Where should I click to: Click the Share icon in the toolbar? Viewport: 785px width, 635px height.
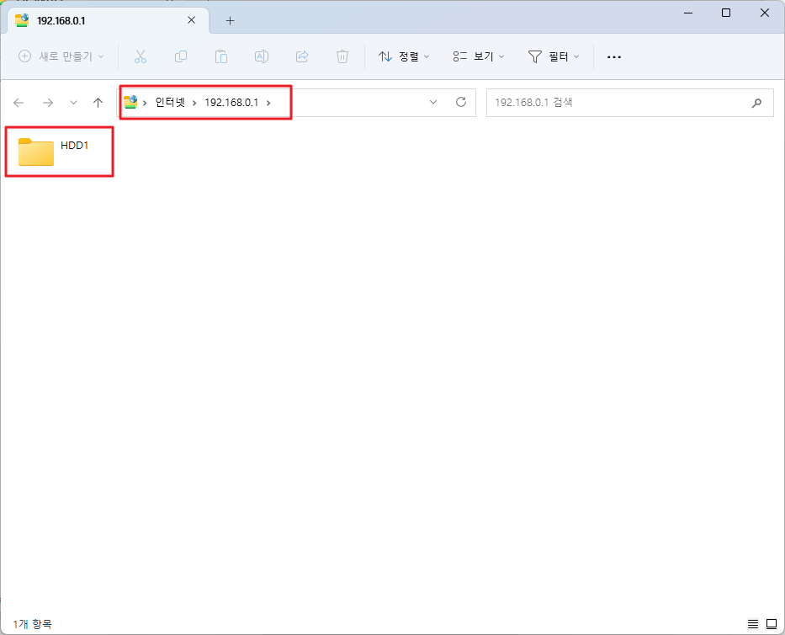coord(301,56)
